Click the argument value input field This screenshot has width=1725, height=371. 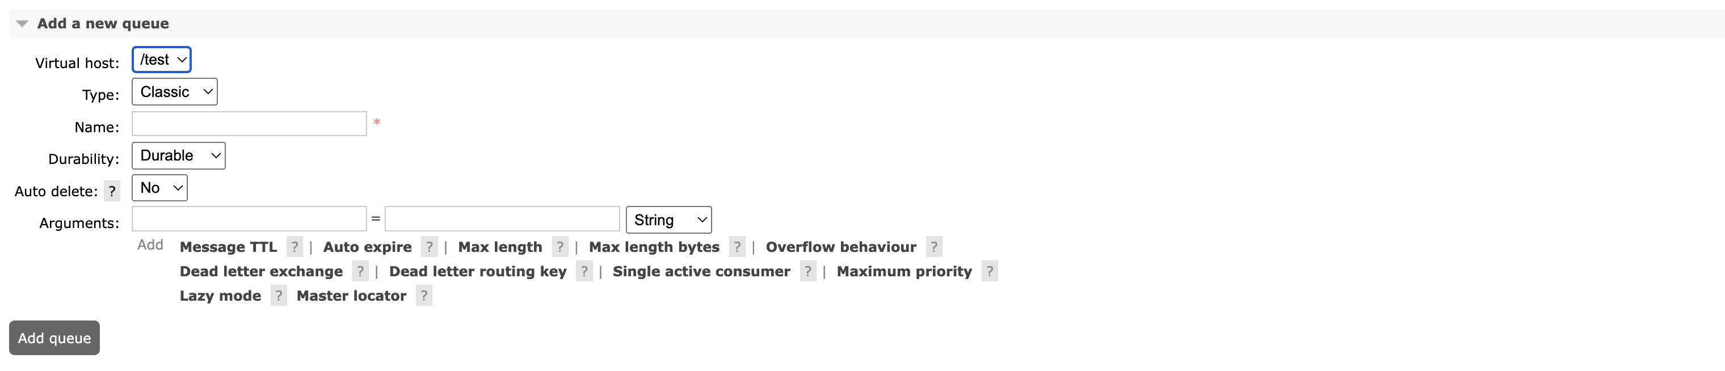click(502, 219)
